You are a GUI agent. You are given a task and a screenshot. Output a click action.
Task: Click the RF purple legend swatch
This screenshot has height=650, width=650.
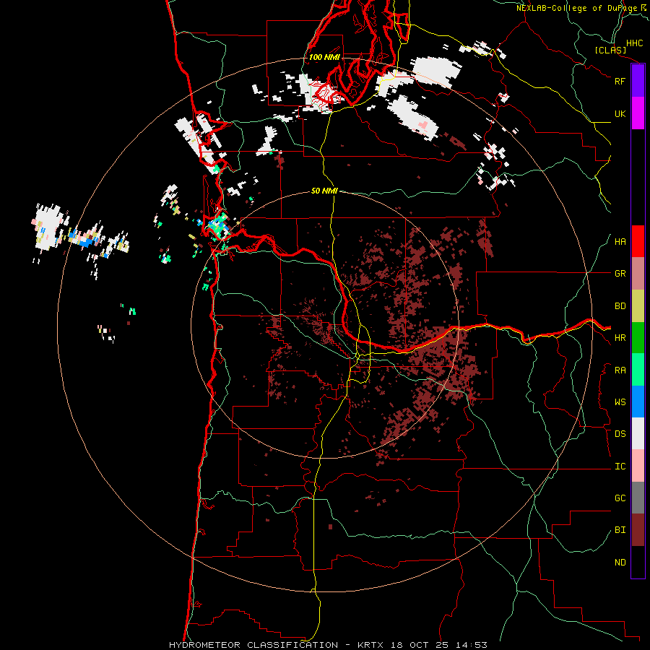pos(638,81)
